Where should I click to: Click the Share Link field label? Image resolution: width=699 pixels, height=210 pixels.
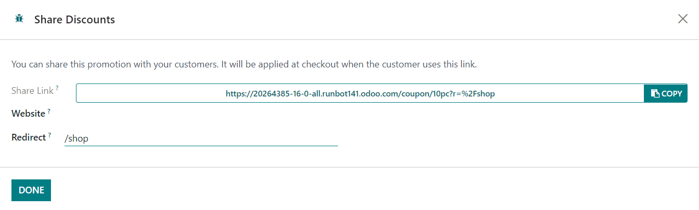(x=32, y=91)
